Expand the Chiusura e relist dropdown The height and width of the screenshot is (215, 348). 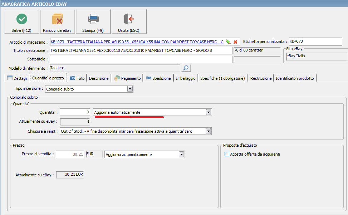(x=208, y=131)
